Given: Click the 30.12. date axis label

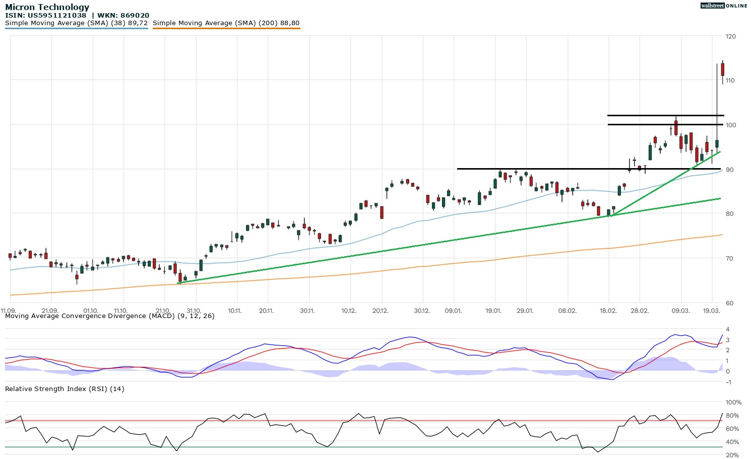Looking at the screenshot, I should point(422,311).
